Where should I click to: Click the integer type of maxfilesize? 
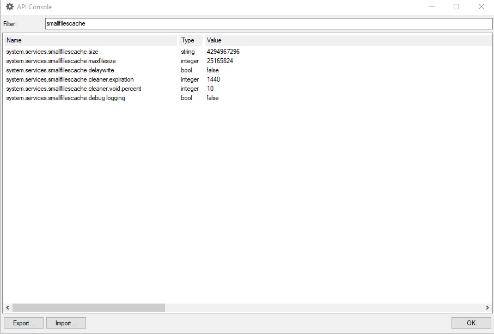click(190, 61)
